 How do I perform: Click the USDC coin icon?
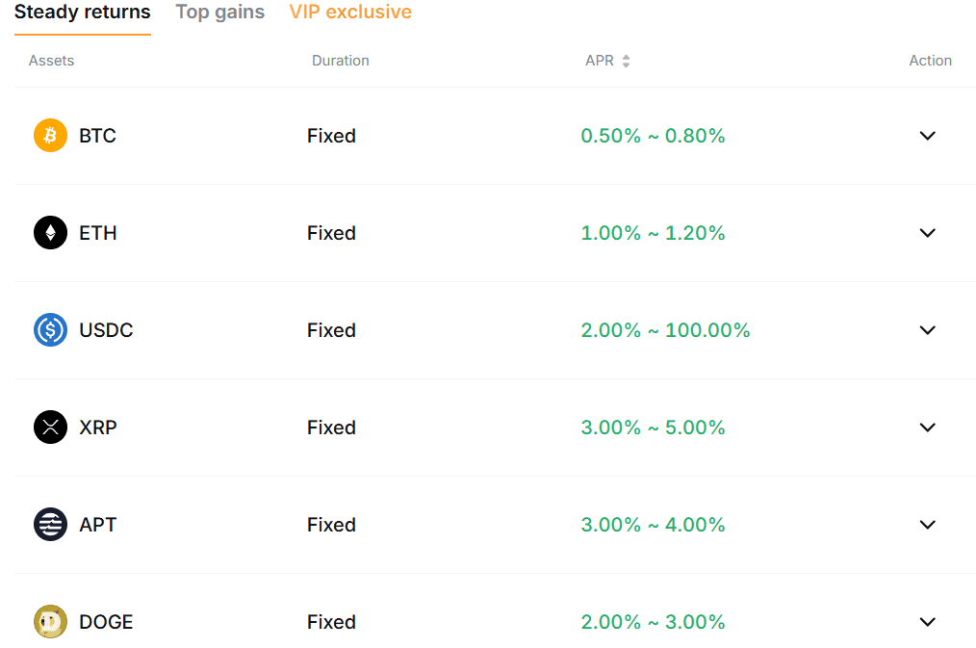(x=50, y=330)
